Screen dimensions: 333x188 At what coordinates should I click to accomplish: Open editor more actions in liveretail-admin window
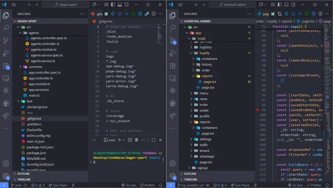pyautogui.click(x=327, y=14)
